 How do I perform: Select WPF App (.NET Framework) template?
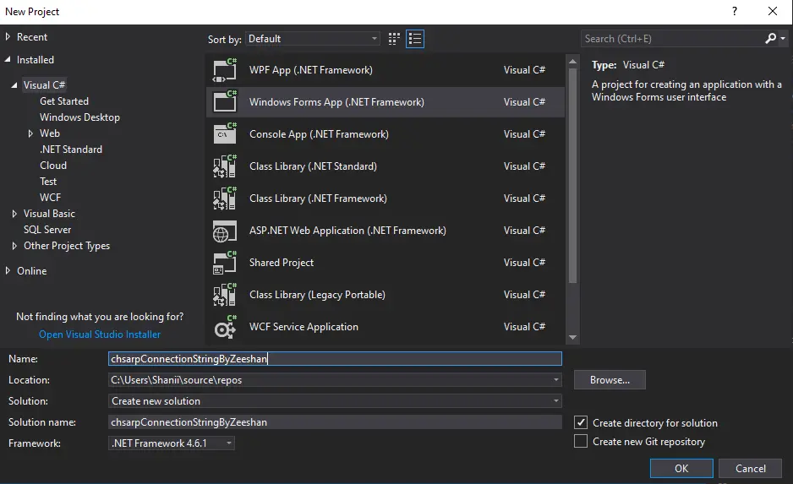tap(385, 70)
